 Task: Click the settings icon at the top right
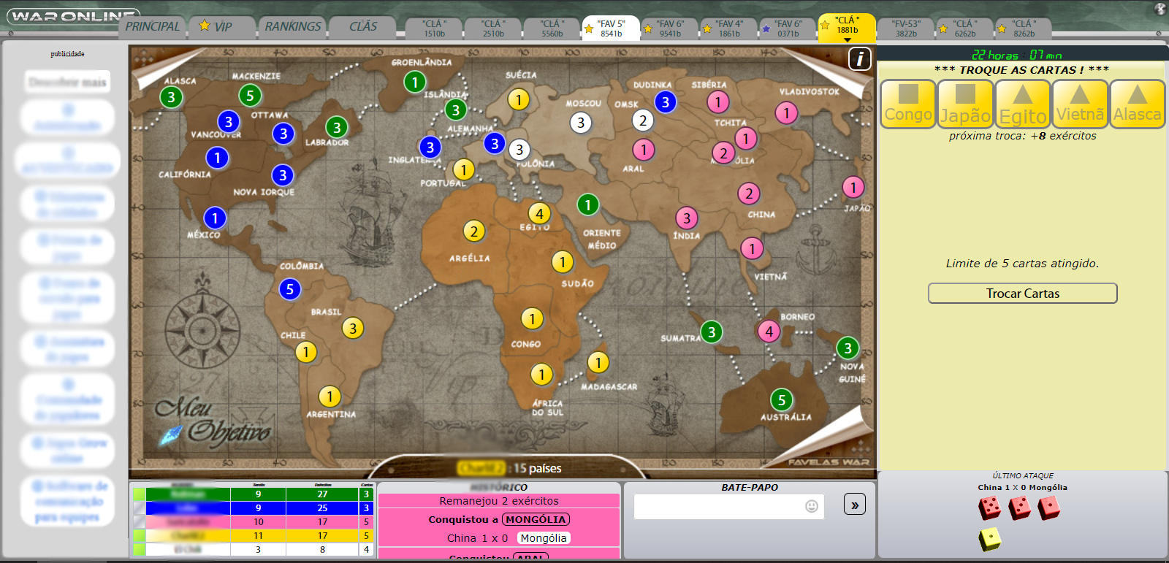(x=1160, y=9)
